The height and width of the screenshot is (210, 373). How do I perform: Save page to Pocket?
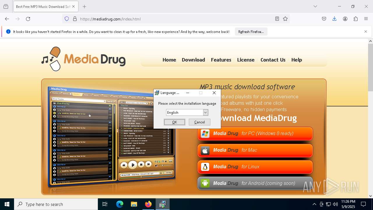324,19
